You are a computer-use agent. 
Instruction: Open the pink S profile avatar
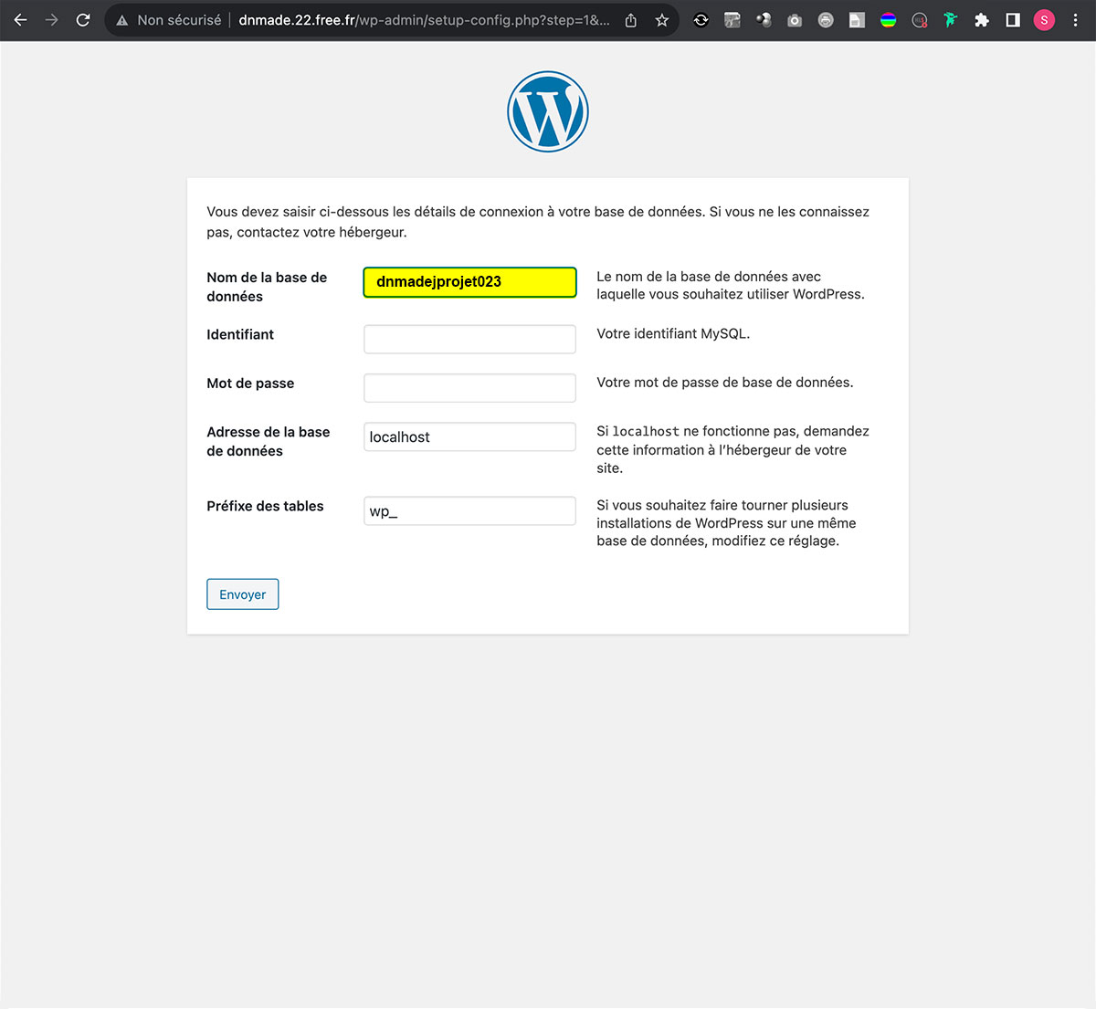(1044, 20)
